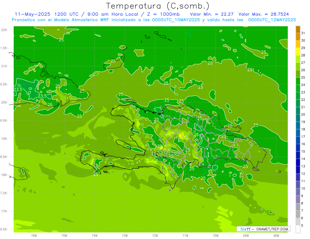This screenshot has width=310, height=239.
Task: Select the "Valor Min. = 22.27" value
Action: pos(212,14)
